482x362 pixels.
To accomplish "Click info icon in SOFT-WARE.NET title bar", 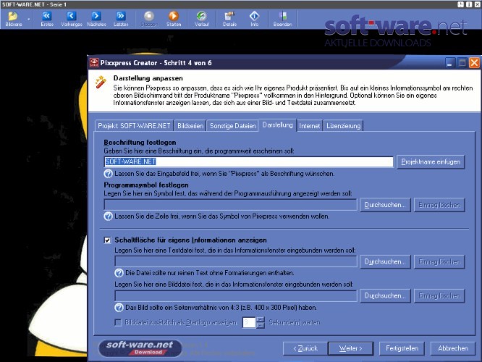I will click(x=468, y=4).
